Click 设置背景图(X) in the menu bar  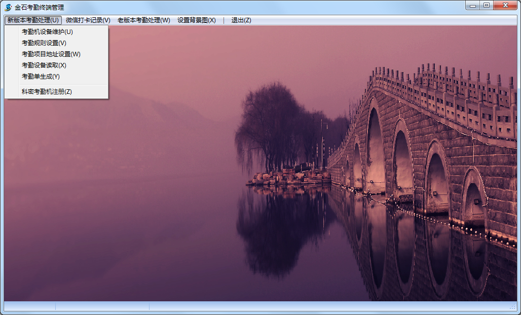coord(196,20)
